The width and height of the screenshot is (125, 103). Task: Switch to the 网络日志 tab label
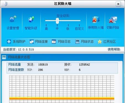tap(64, 42)
